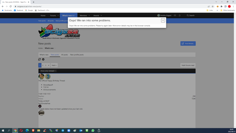Click Mark forums read button
This screenshot has width=236, height=133.
click(x=188, y=65)
